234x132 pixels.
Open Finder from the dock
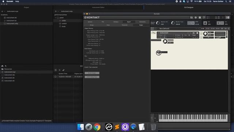coord(80,127)
